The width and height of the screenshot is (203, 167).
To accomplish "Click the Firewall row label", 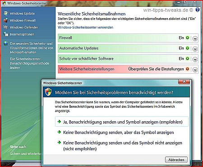I will point(66,38).
